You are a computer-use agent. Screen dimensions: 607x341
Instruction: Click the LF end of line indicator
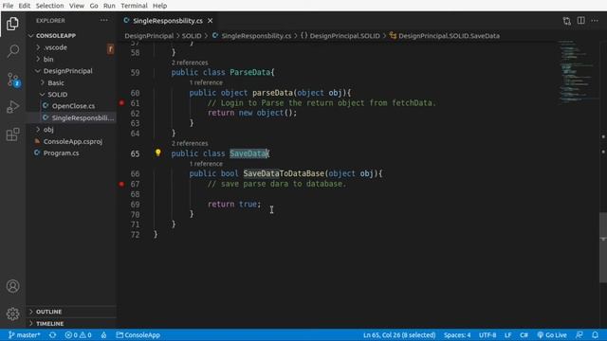click(x=508, y=334)
